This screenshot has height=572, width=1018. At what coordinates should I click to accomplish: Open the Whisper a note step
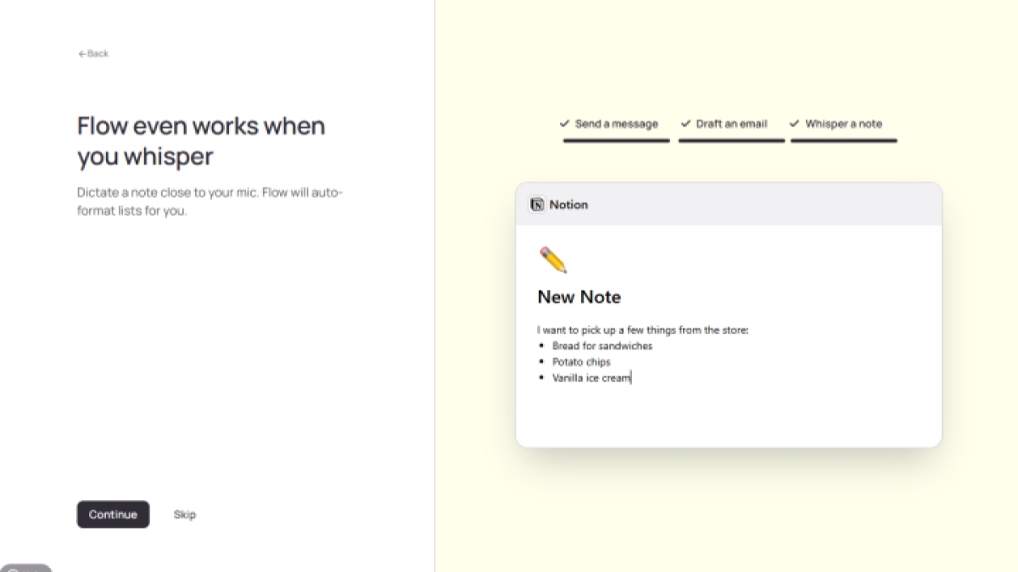click(x=843, y=124)
